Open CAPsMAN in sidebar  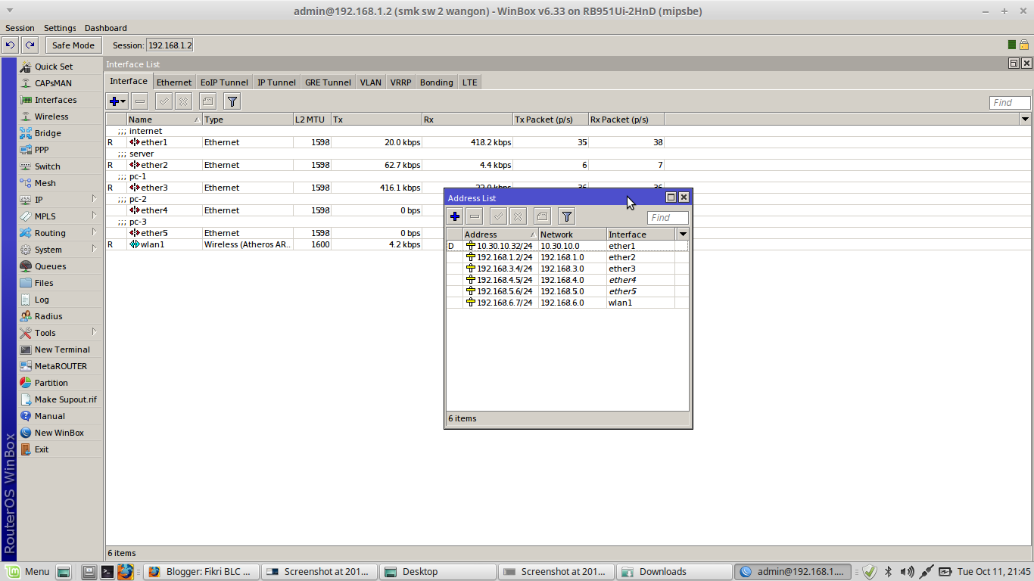point(60,83)
